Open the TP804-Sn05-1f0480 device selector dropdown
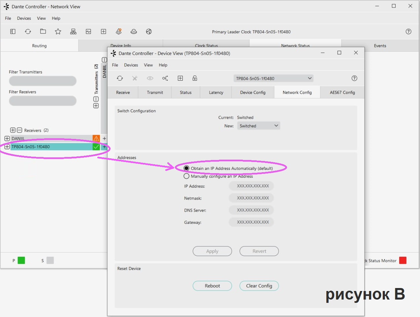Image resolution: width=420 pixels, height=317 pixels. 273,78
